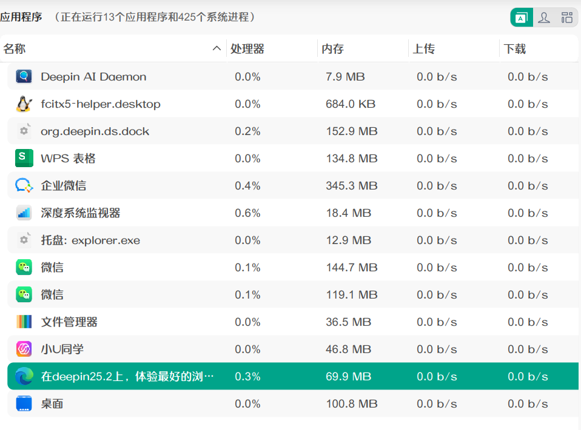
Task: Click the colorful 文件管理器 icon
Action: pos(24,322)
